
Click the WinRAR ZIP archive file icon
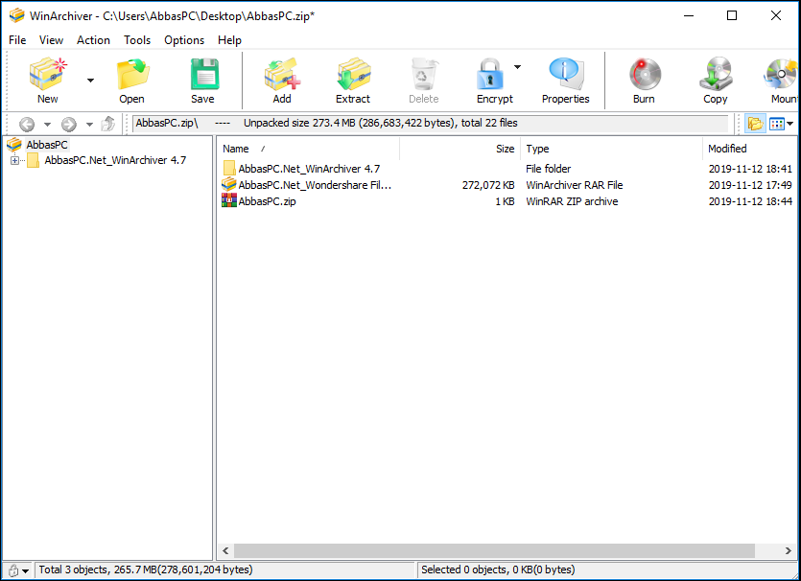(x=229, y=200)
